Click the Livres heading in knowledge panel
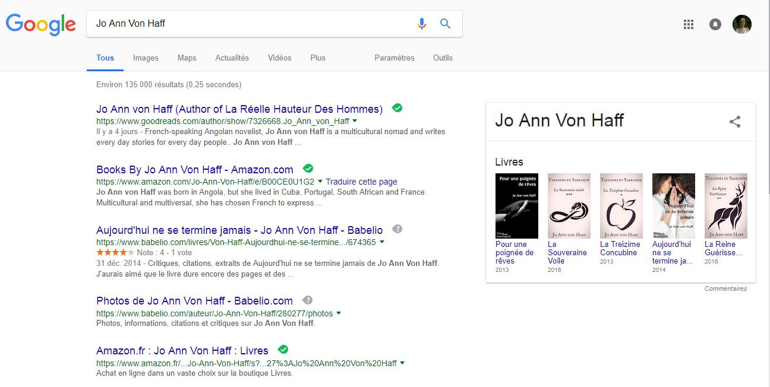This screenshot has width=770, height=387. coord(509,162)
